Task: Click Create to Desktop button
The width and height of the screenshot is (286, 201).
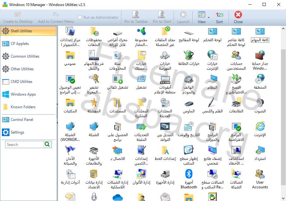Action: click(x=18, y=17)
